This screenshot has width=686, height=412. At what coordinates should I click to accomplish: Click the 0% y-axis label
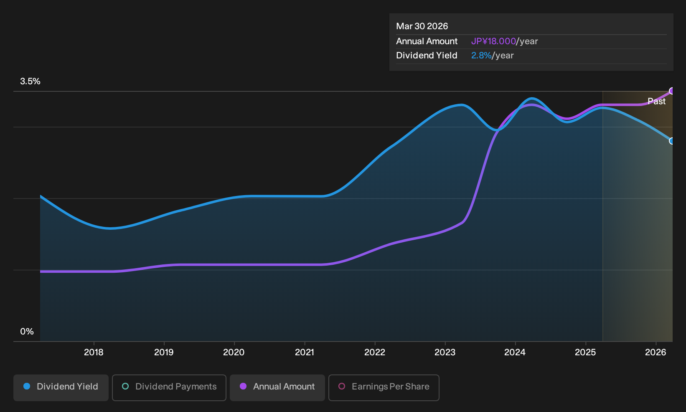pyautogui.click(x=27, y=332)
